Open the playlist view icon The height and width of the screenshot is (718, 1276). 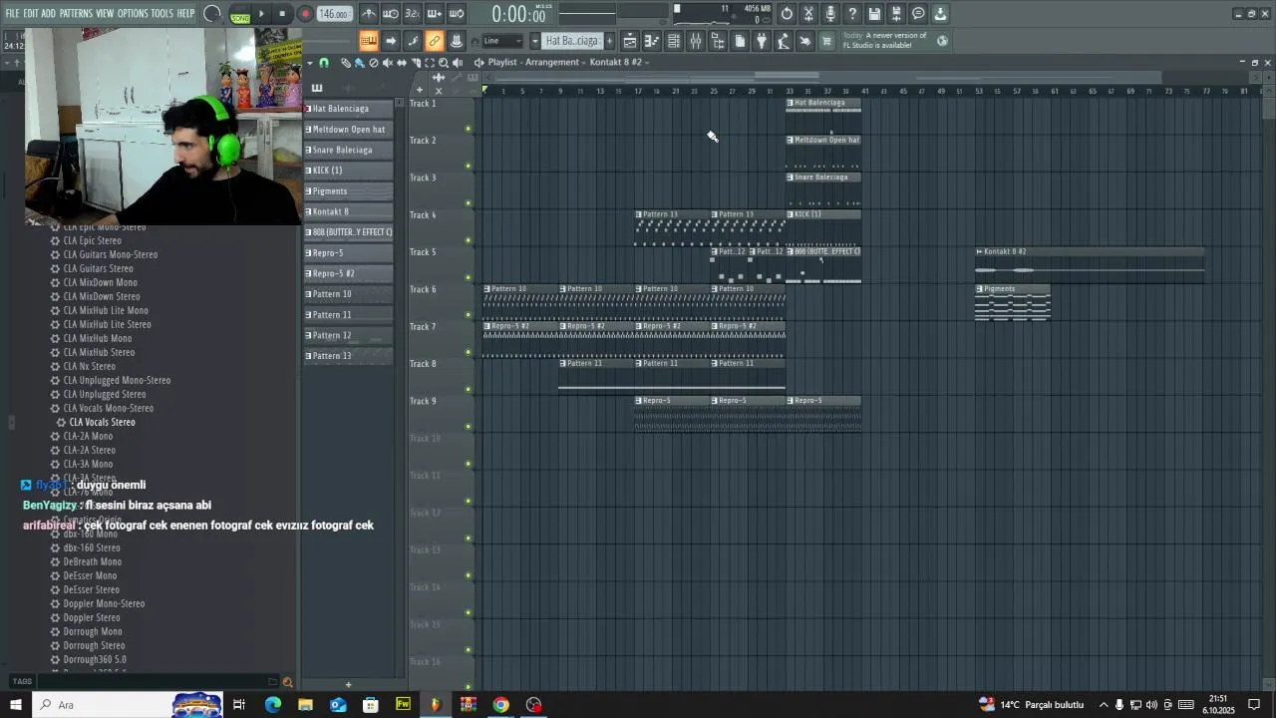click(x=631, y=41)
